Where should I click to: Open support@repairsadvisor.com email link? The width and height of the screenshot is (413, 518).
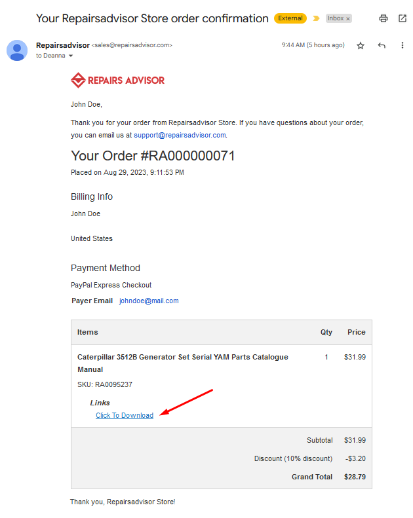coord(180,135)
